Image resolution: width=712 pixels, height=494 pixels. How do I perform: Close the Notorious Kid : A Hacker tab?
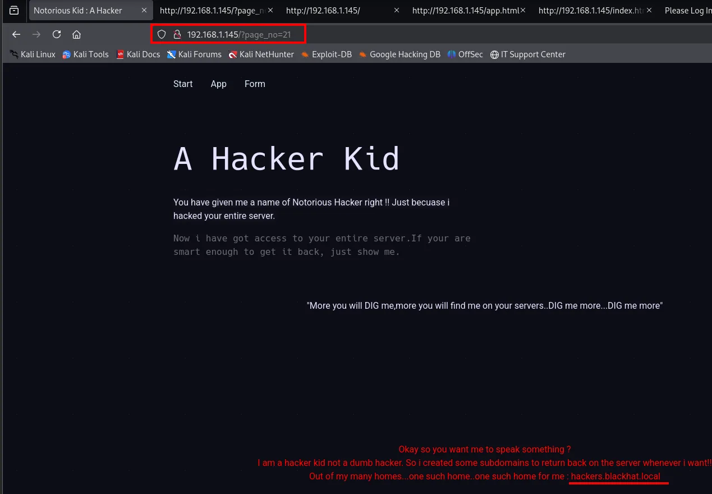144,11
